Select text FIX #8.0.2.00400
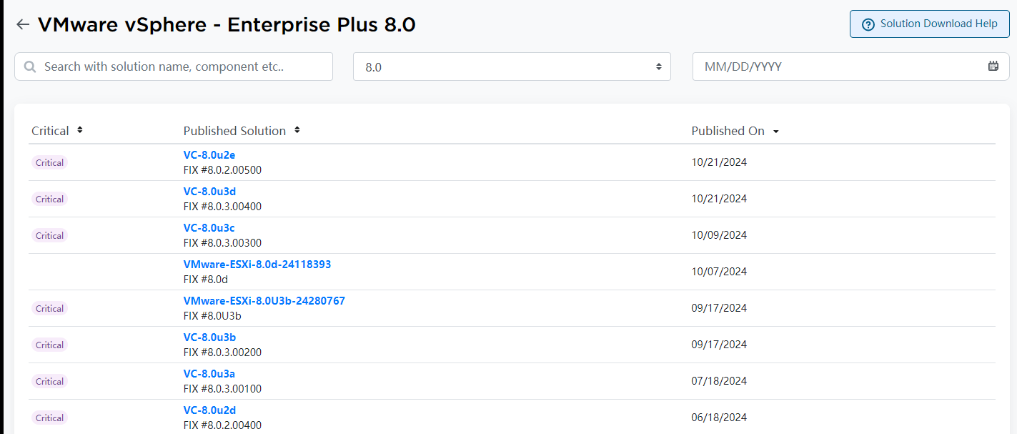The height and width of the screenshot is (434, 1017). 222,425
